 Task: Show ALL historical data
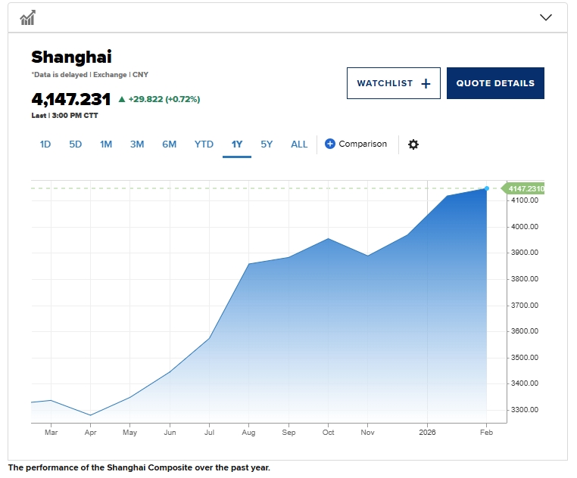[299, 144]
